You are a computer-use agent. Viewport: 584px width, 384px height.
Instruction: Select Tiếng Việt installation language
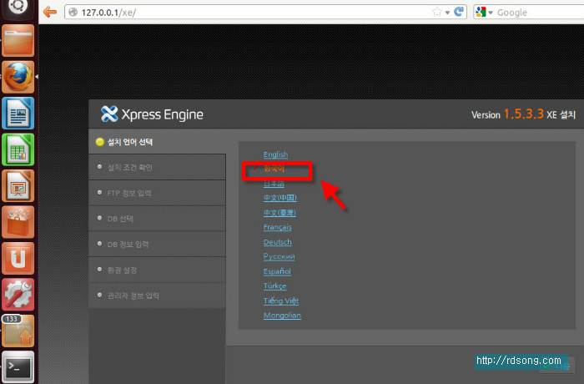pyautogui.click(x=281, y=301)
